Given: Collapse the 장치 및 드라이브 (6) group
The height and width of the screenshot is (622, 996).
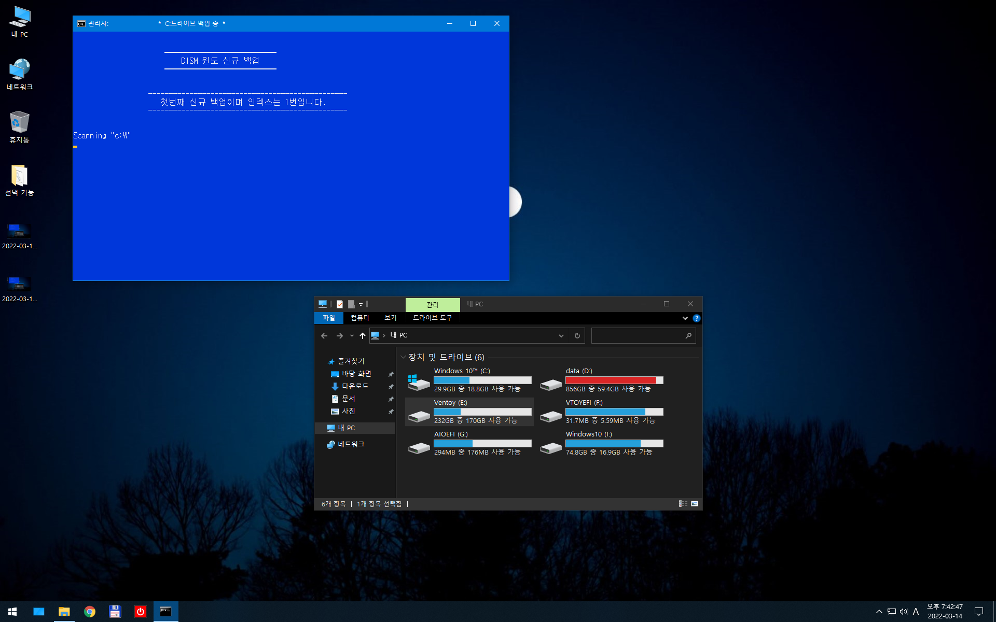Looking at the screenshot, I should [403, 357].
